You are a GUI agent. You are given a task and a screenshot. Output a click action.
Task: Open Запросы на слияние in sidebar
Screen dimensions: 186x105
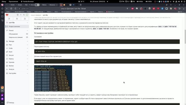17,37
